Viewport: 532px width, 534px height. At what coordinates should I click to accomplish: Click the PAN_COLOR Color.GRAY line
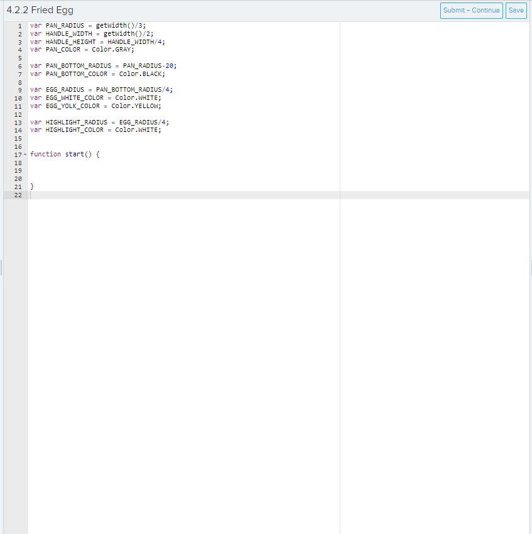coord(82,50)
